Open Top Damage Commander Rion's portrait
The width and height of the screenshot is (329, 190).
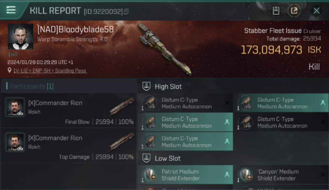[15, 142]
